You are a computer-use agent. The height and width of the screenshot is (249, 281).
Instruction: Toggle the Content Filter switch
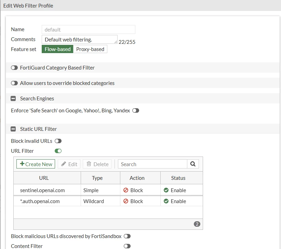click(127, 246)
